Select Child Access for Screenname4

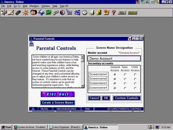(135, 88)
